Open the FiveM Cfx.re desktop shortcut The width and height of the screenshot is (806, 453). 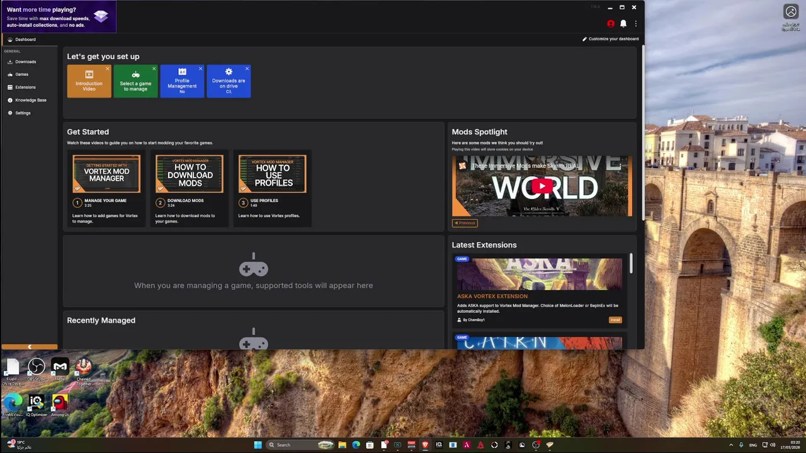point(13,371)
